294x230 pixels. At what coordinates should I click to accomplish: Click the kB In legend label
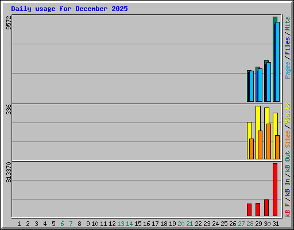pos(288,187)
